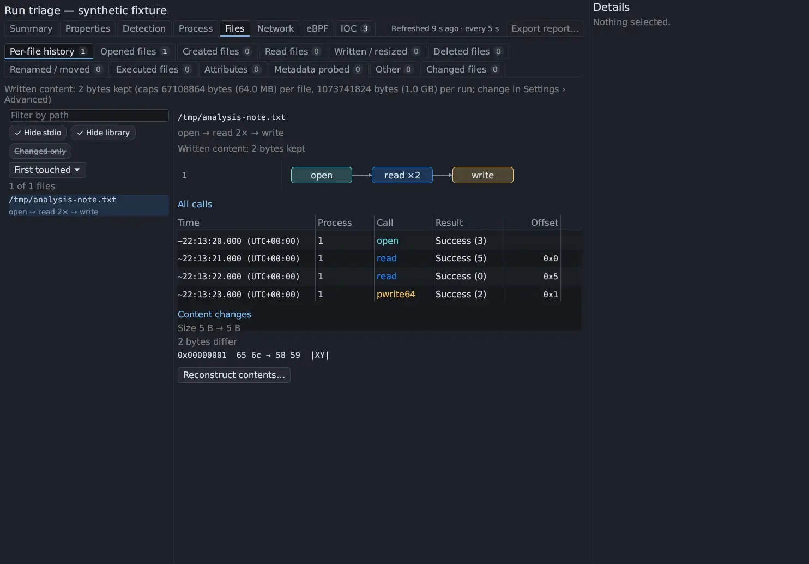Click the Result column header
The width and height of the screenshot is (809, 564).
click(x=467, y=223)
